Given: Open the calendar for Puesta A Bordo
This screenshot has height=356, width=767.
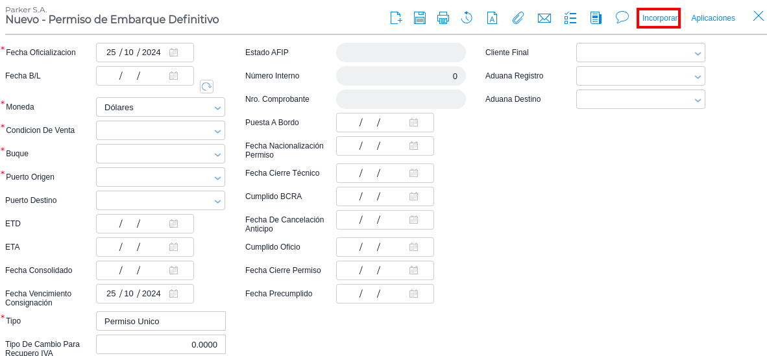Looking at the screenshot, I should 413,123.
